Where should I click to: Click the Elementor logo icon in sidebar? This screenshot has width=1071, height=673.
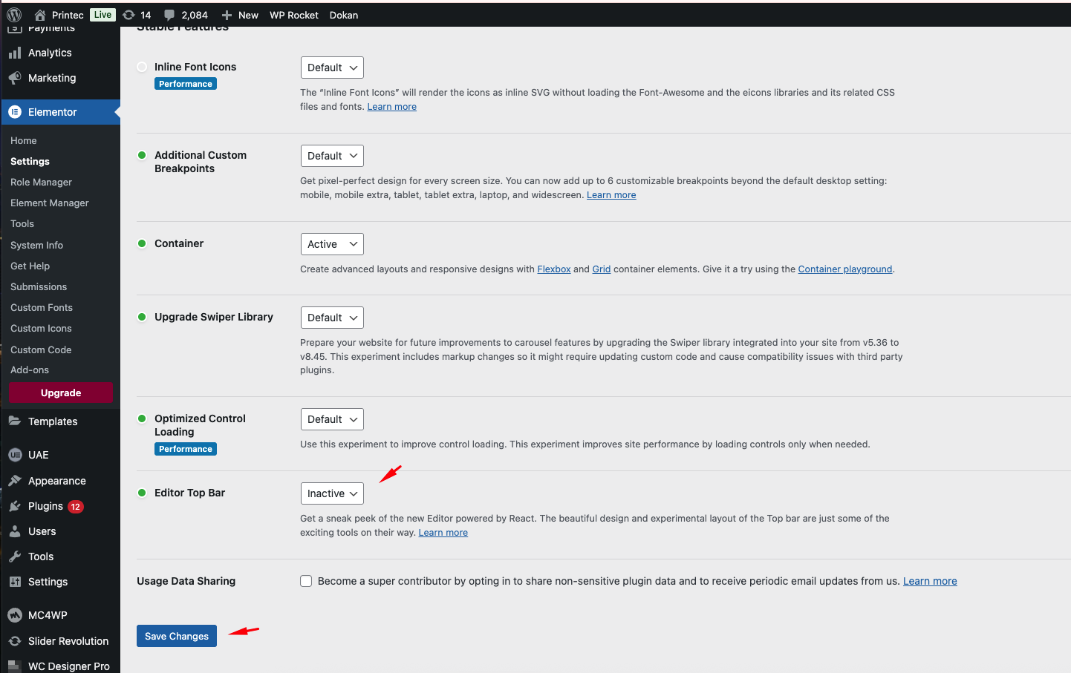tap(15, 112)
